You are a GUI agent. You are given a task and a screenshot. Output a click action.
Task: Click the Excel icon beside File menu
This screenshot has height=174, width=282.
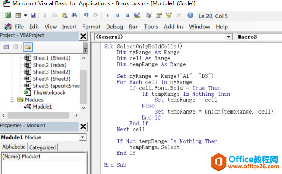8,27
